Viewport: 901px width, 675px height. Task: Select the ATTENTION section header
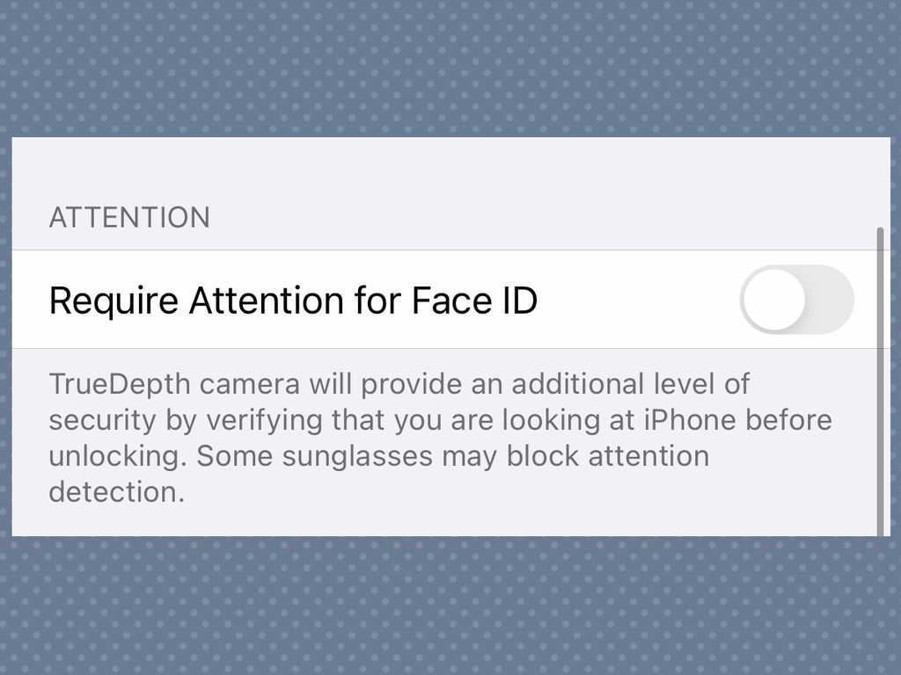[x=129, y=217]
